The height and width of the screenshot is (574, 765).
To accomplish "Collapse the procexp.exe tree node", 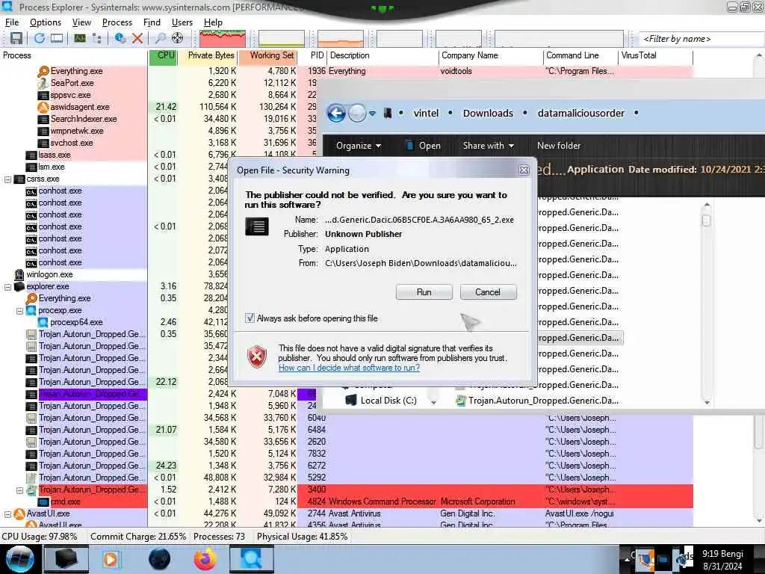I will click(20, 310).
